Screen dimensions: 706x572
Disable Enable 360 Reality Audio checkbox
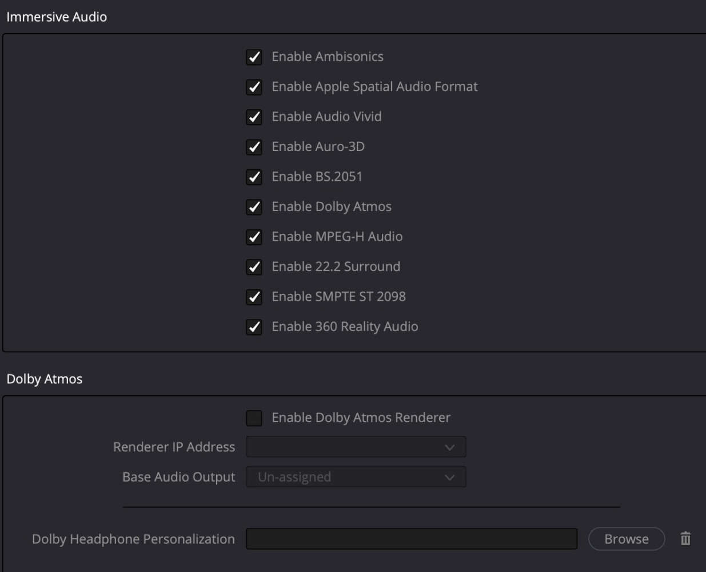tap(254, 327)
